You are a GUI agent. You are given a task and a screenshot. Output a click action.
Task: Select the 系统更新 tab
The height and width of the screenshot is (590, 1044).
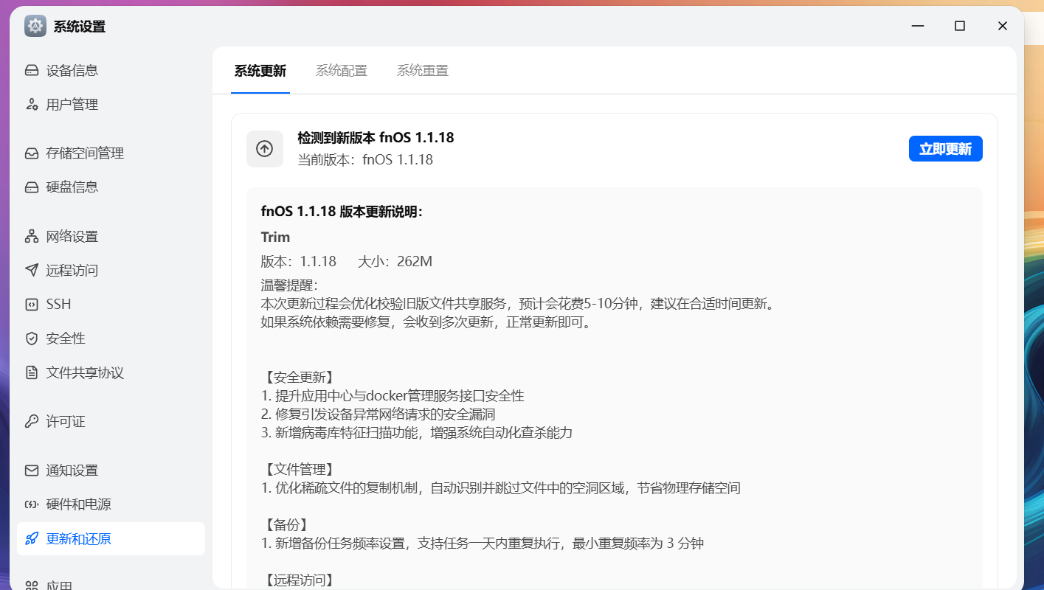click(x=260, y=70)
